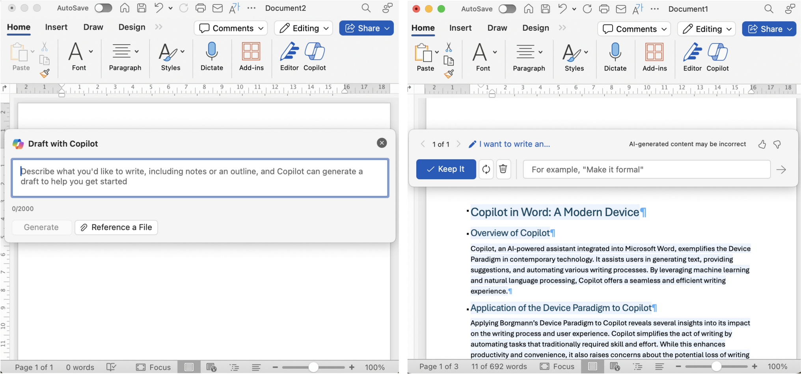The height and width of the screenshot is (374, 801).
Task: Select Print Layout view in Document2 status bar
Action: pos(189,367)
